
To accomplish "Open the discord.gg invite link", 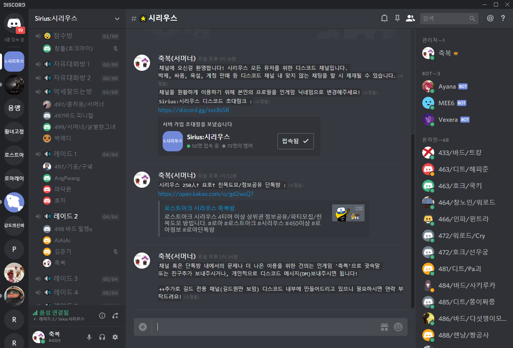I will [x=193, y=110].
